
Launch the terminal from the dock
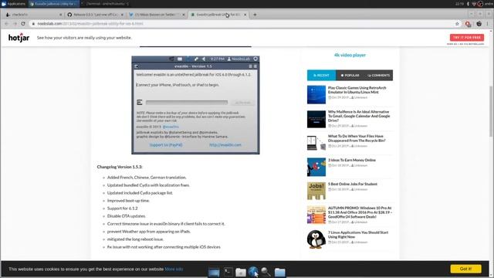click(x=228, y=272)
